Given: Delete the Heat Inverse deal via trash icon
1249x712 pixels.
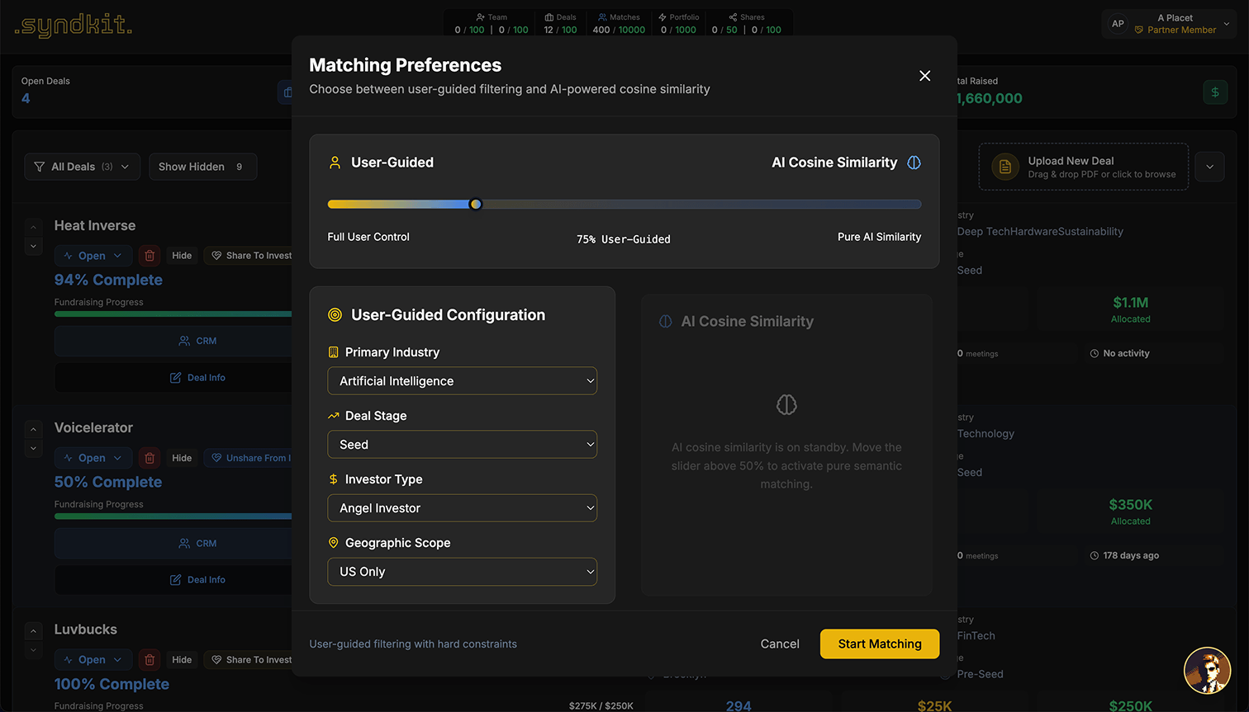Looking at the screenshot, I should 150,256.
